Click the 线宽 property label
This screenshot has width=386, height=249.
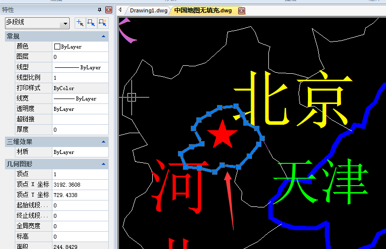22,99
